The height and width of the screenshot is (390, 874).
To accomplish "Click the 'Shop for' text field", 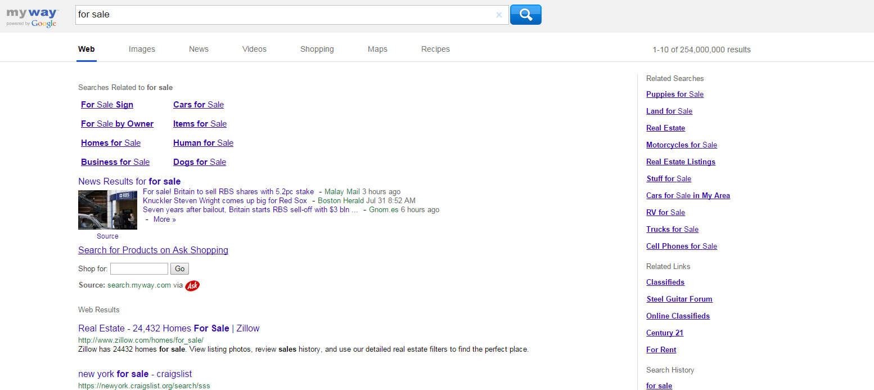I will click(139, 269).
